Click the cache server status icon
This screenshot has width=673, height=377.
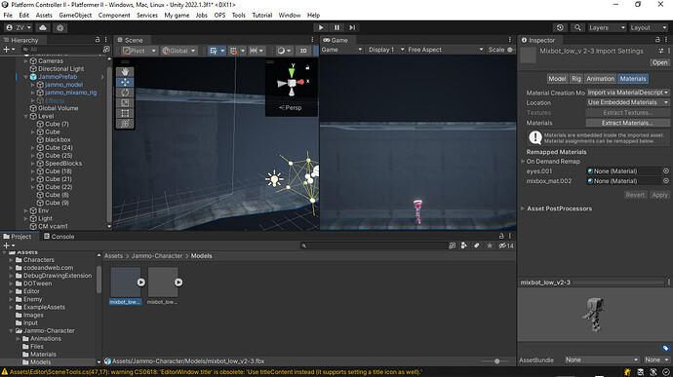coord(641,372)
